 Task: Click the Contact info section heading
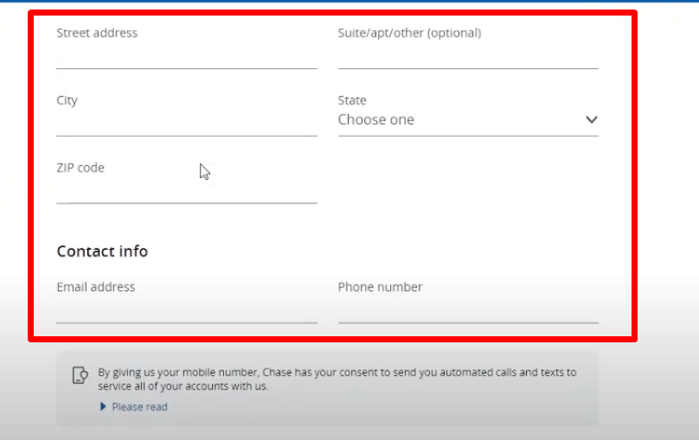pyautogui.click(x=102, y=252)
